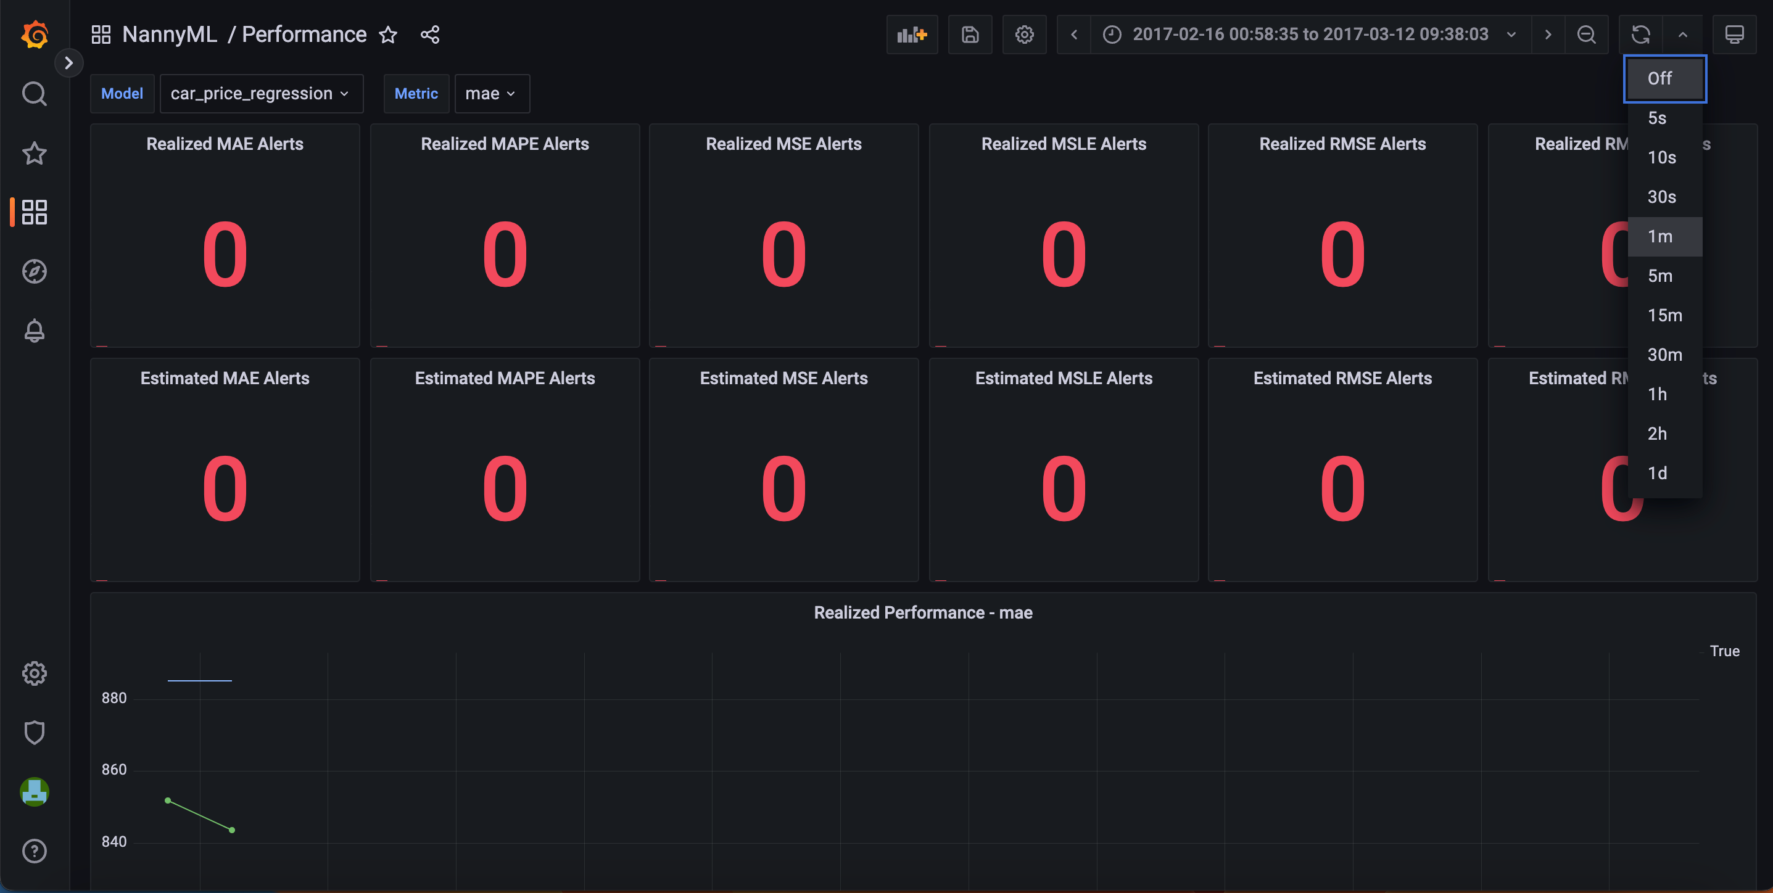Mark dashboard as favorite with the star
1773x893 pixels.
[x=388, y=35]
